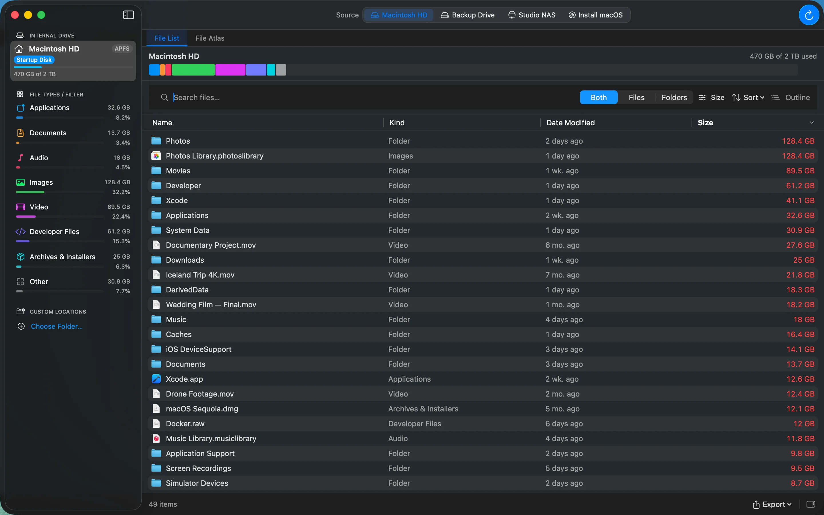Click the Export share icon
The image size is (824, 515).
pyautogui.click(x=756, y=504)
